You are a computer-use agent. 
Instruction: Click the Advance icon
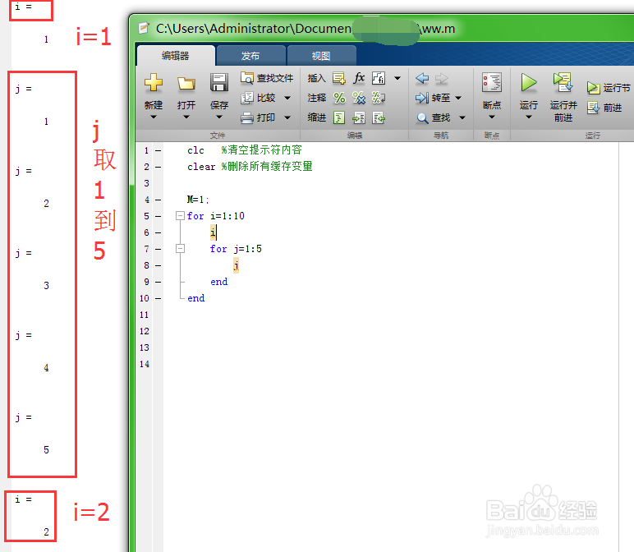(x=593, y=108)
